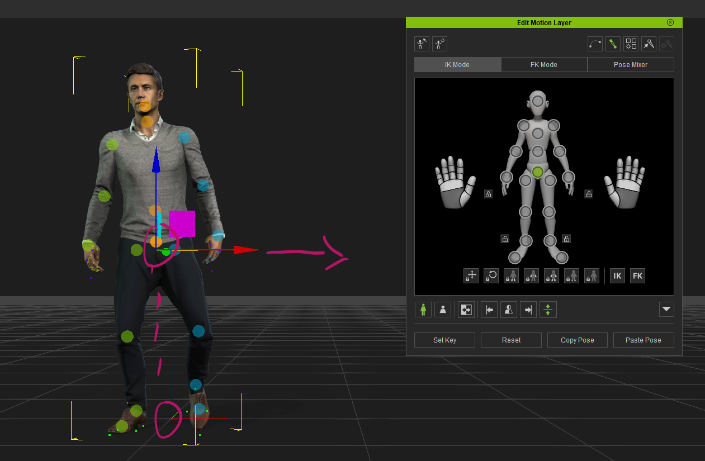Viewport: 705px width, 461px height.
Task: Switch to FK Mode tab
Action: tap(544, 65)
